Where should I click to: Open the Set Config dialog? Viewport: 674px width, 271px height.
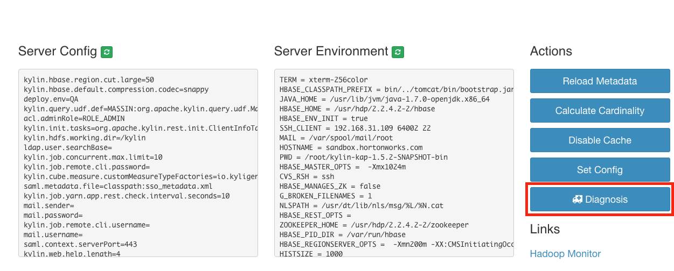(x=600, y=170)
